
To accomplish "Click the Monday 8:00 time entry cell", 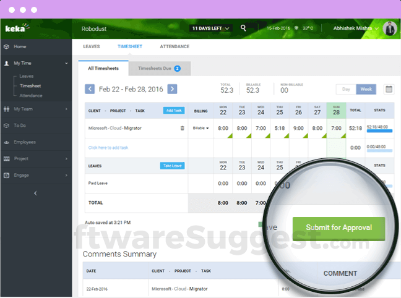I will click(223, 128).
